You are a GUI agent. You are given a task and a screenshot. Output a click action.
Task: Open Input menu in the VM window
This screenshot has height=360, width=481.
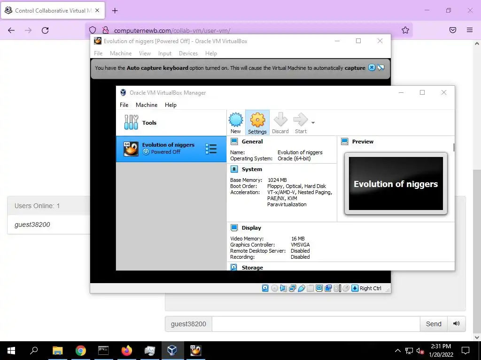[165, 53]
